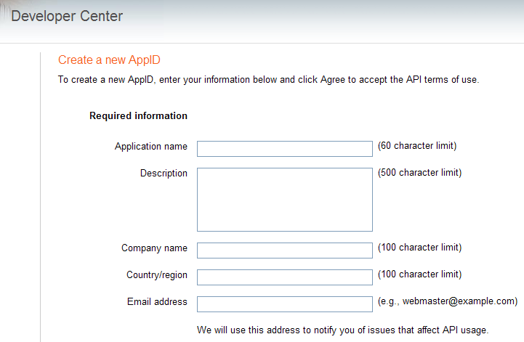
Task: Click the "60 character limit" hint
Action: coord(417,146)
